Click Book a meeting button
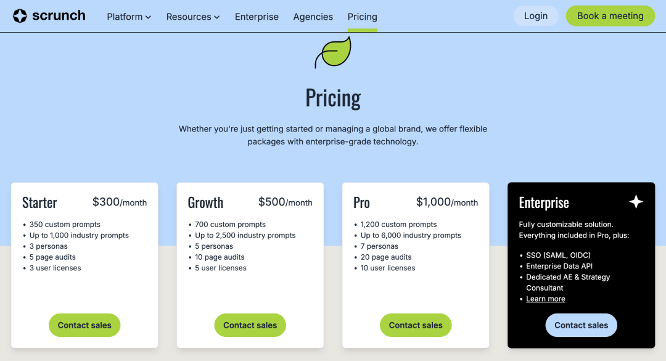Image resolution: width=666 pixels, height=361 pixels. click(x=610, y=16)
